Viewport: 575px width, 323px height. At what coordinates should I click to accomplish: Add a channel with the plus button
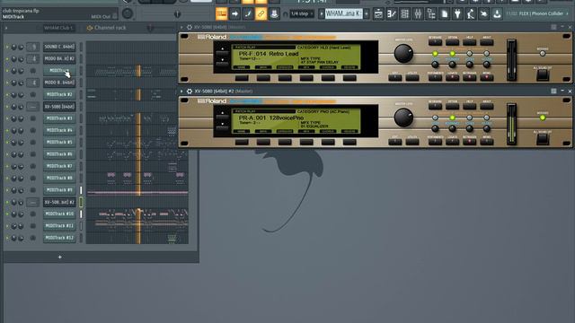click(60, 258)
